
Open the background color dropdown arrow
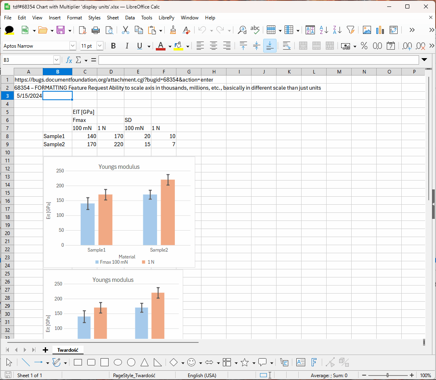click(x=188, y=46)
